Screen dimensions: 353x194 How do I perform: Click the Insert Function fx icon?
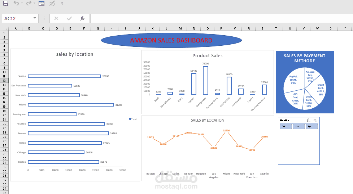coord(82,18)
